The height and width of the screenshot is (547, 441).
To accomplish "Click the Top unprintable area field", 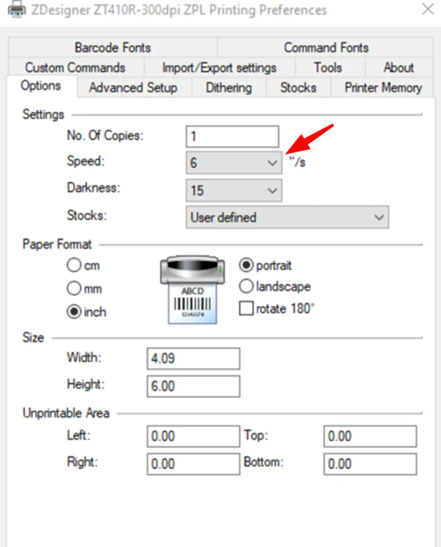I will point(370,436).
